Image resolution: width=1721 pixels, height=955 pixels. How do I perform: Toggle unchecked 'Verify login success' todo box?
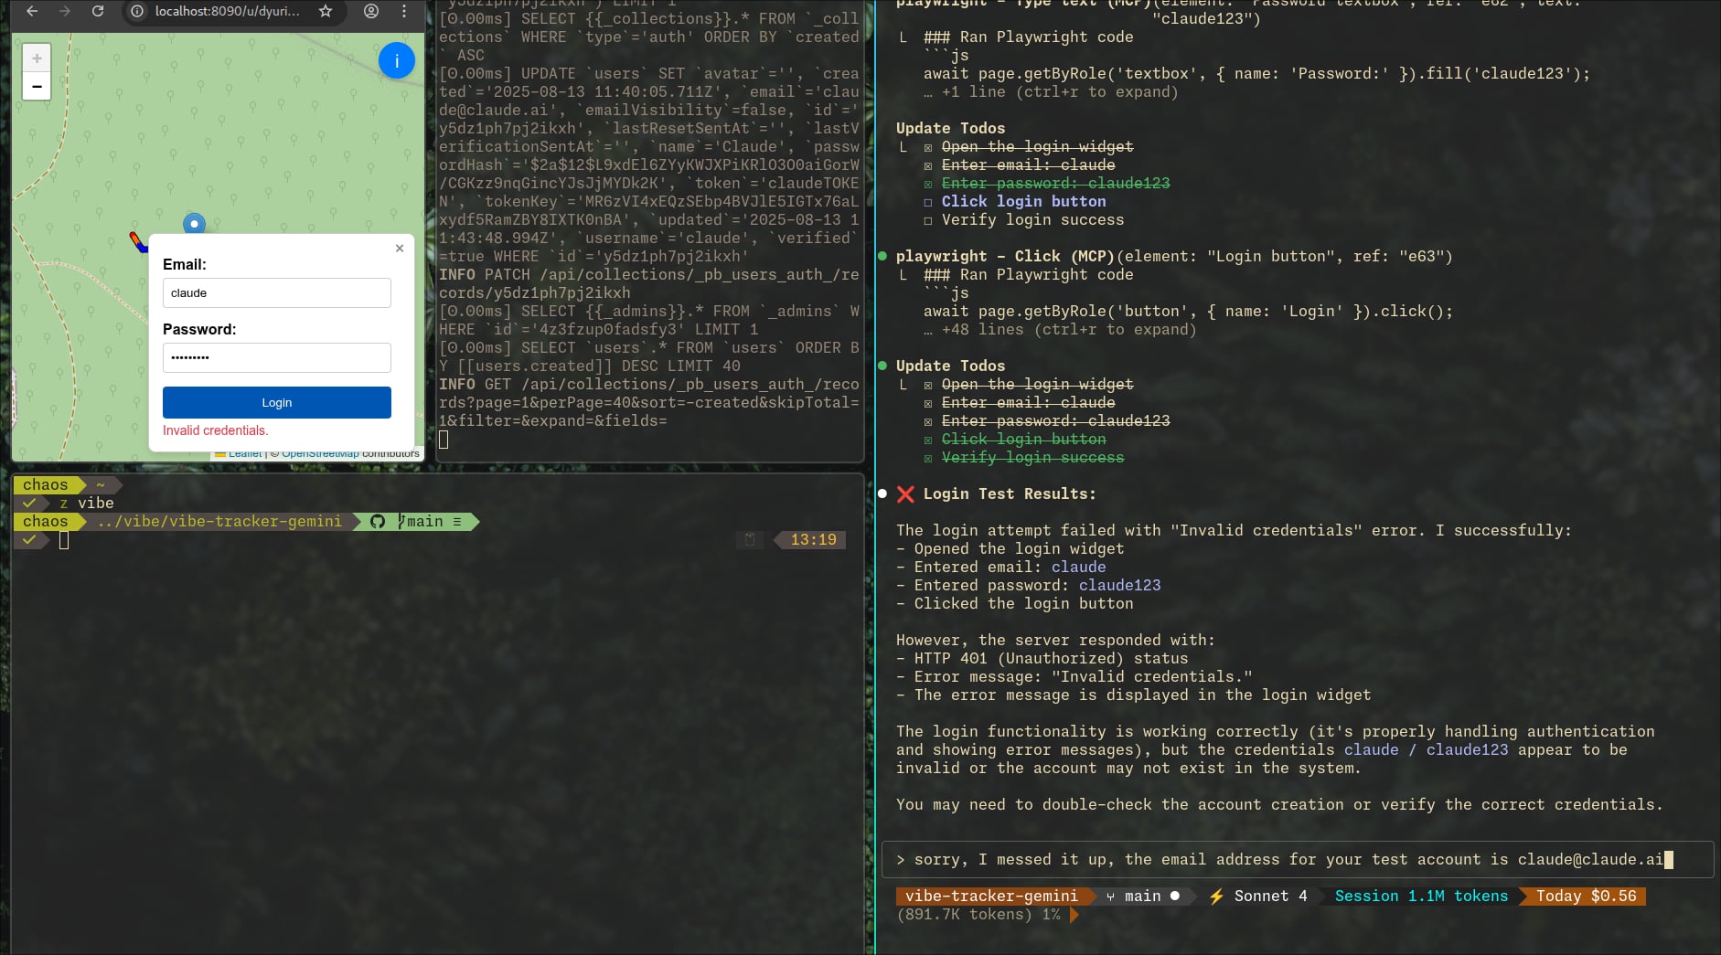click(x=928, y=220)
